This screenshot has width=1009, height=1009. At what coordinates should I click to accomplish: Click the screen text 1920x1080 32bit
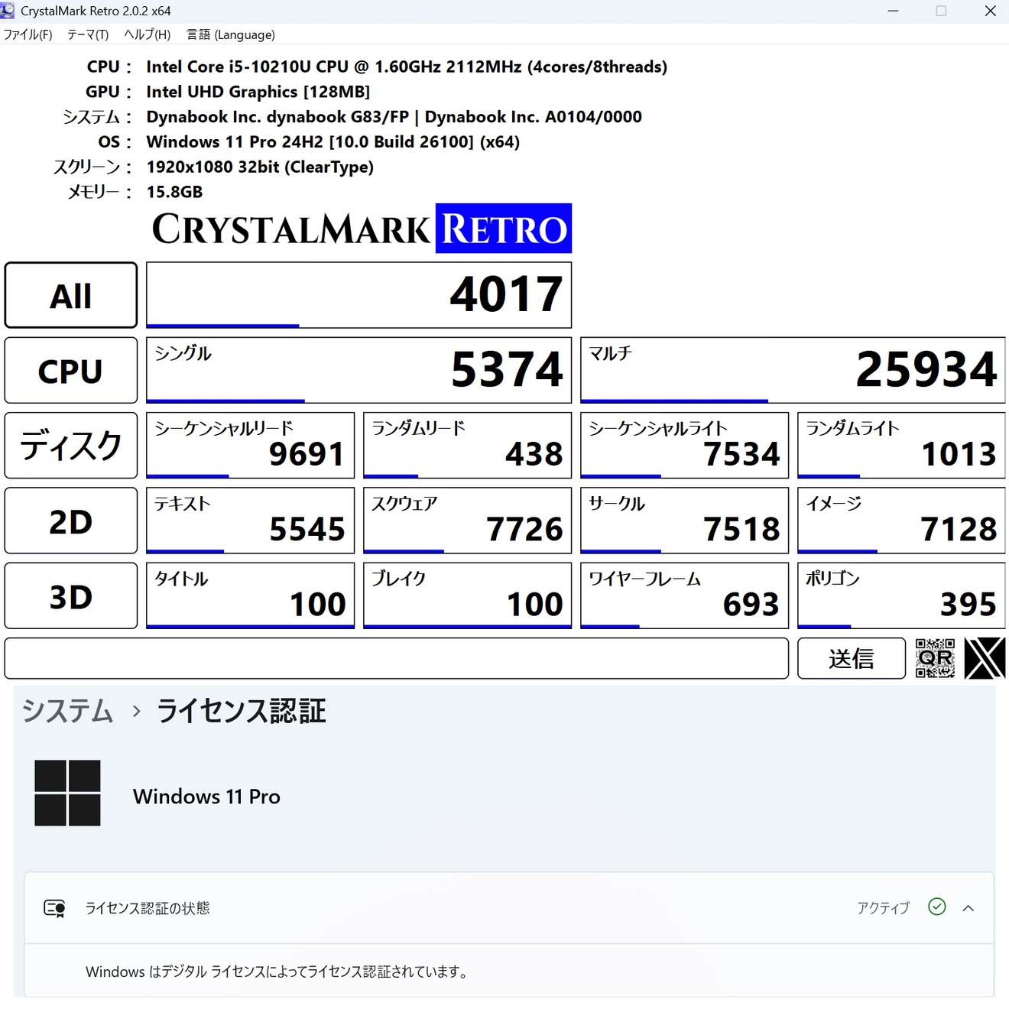pyautogui.click(x=260, y=167)
